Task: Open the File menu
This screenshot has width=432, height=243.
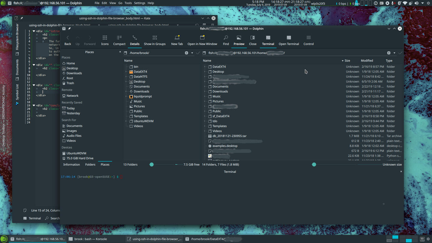Action: [97, 3]
